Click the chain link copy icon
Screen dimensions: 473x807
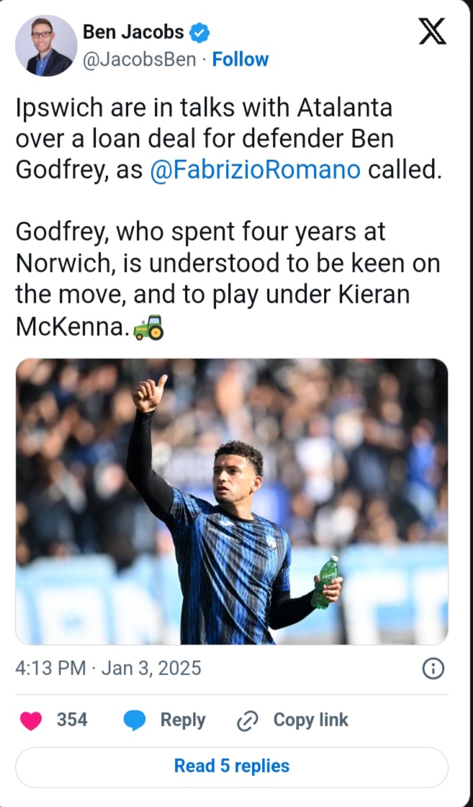(248, 720)
